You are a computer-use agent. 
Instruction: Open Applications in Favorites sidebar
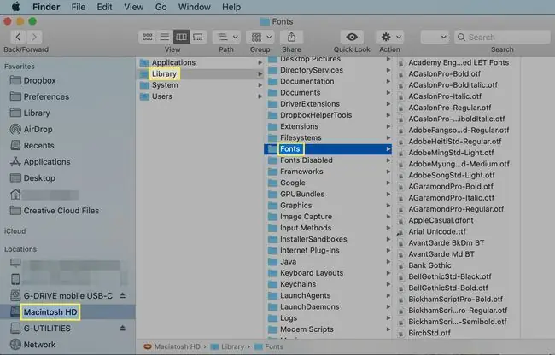click(x=47, y=162)
